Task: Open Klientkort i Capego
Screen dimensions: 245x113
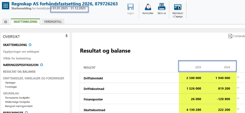Action: coord(178,7)
